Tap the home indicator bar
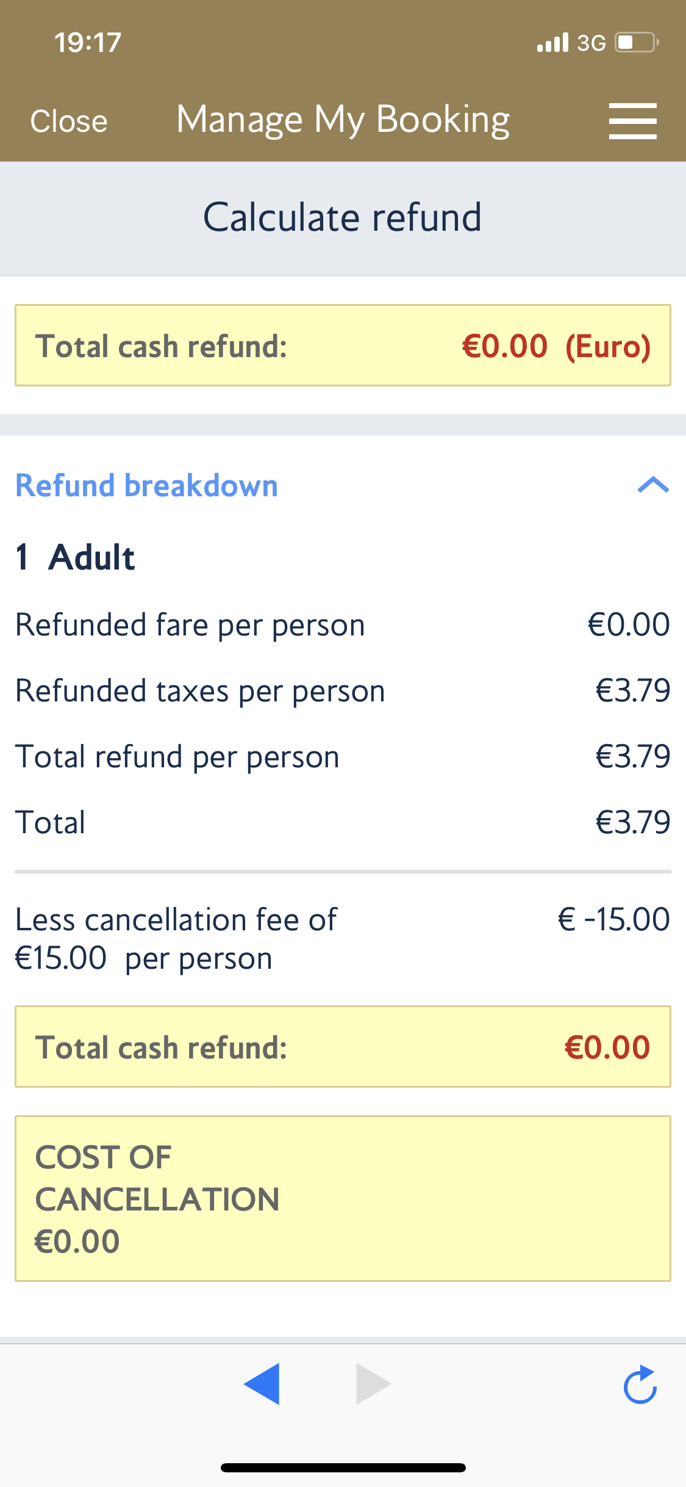 343,1467
